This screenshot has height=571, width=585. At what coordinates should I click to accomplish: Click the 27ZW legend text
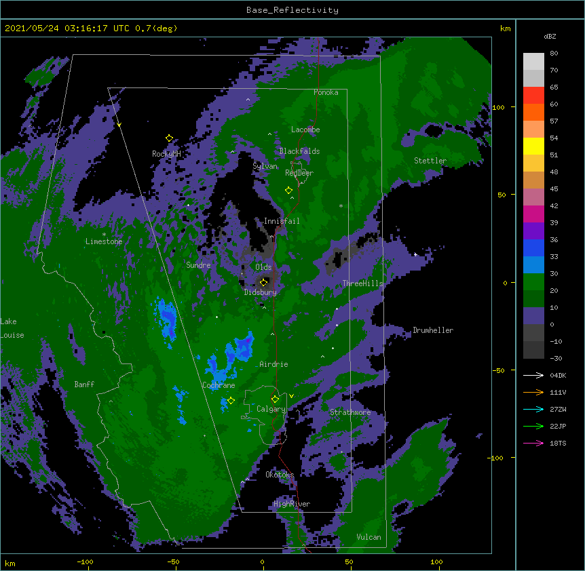(x=558, y=409)
